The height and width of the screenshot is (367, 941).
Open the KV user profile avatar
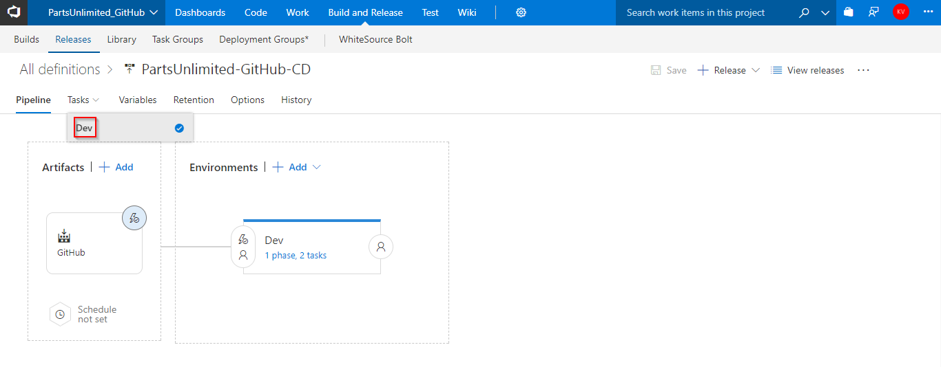pos(900,12)
